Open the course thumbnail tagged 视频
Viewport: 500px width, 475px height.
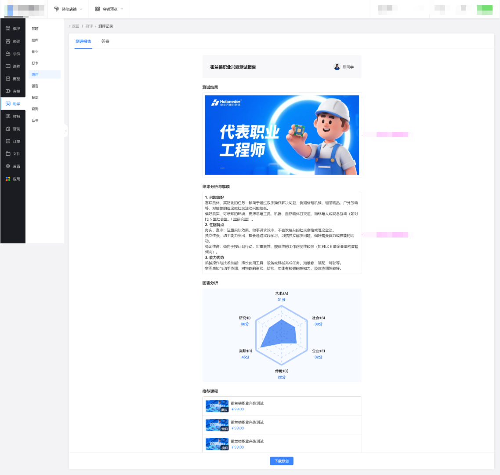[x=217, y=444]
